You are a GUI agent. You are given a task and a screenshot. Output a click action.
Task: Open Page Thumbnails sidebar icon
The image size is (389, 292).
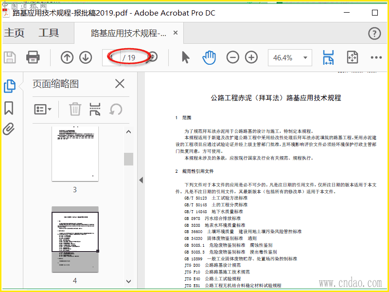tap(10, 86)
